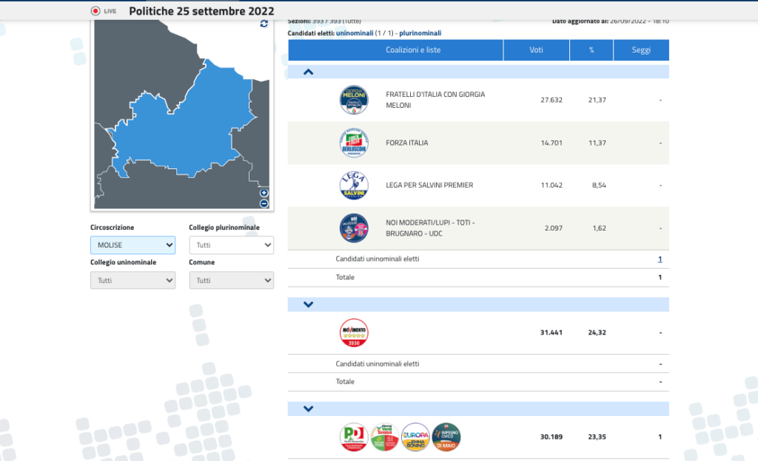Viewport: 758px width, 461px height.
Task: Click the 31.441 votes value
Action: pos(551,332)
